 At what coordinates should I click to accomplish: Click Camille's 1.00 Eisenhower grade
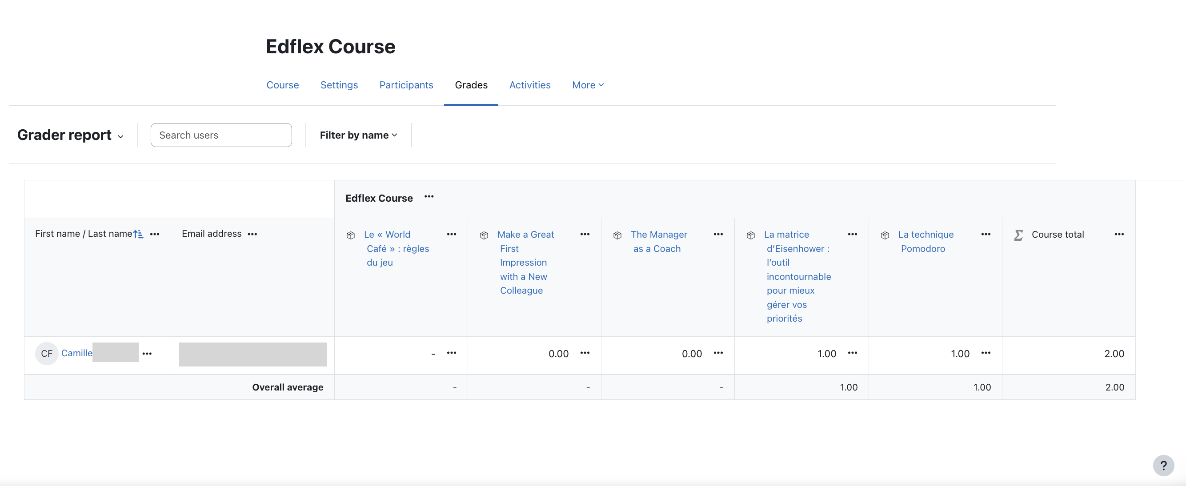coord(827,354)
